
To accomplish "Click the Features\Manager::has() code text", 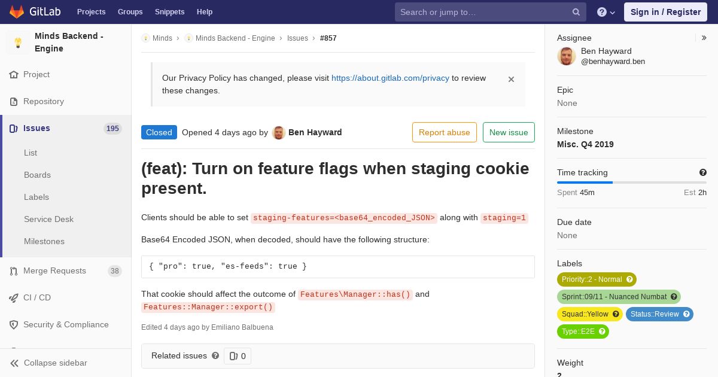I will point(355,294).
